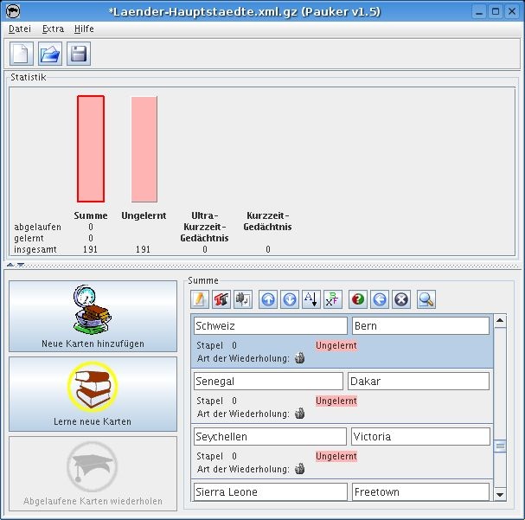525x520 pixels.
Task: Shuffle cards with the mixed-letters icon
Action: tap(333, 299)
